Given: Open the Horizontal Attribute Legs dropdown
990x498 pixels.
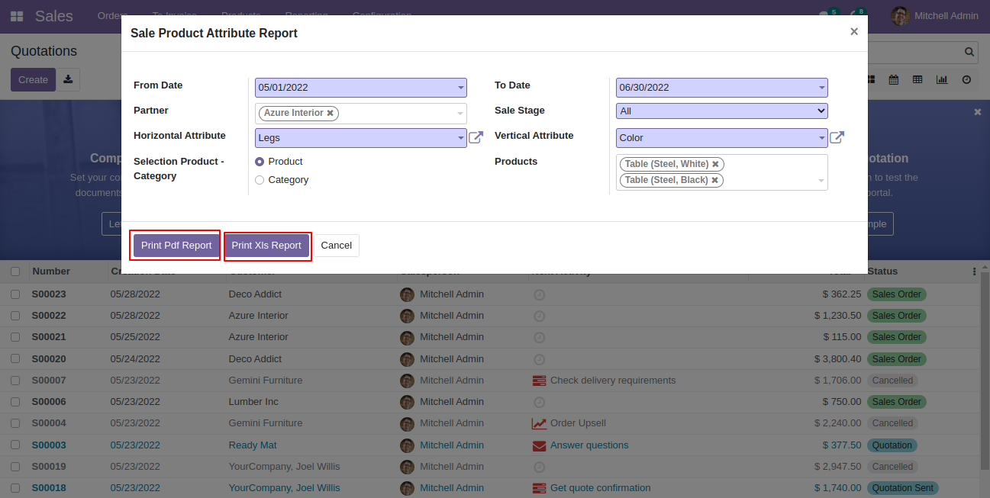Looking at the screenshot, I should point(360,138).
